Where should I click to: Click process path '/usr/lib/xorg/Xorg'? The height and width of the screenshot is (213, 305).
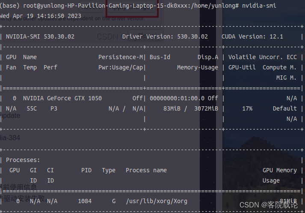pos(157,201)
